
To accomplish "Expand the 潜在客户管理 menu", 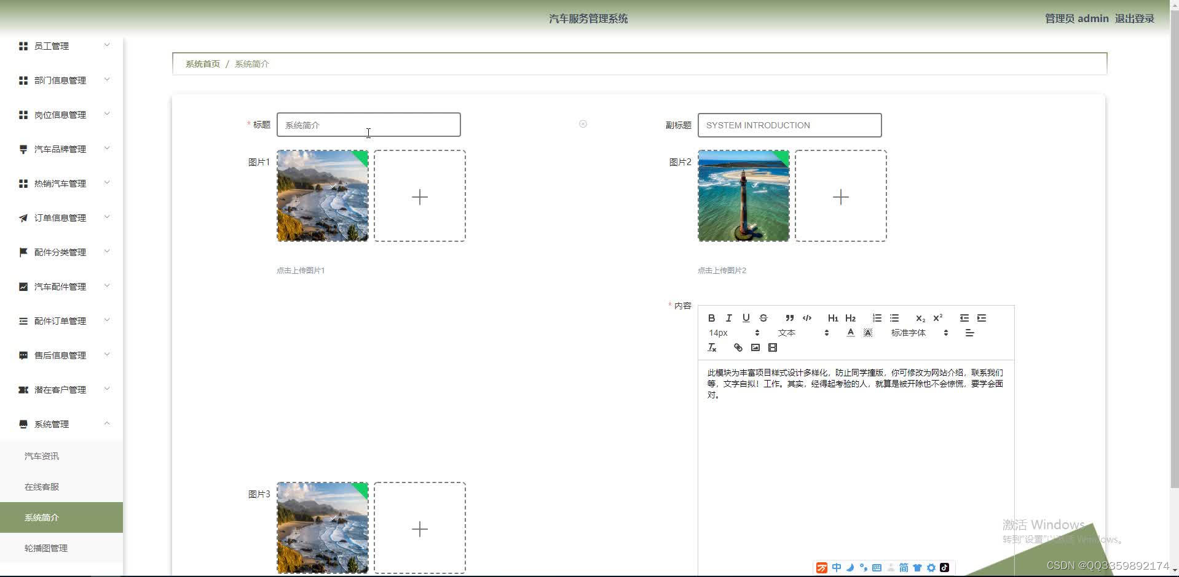I will (61, 390).
